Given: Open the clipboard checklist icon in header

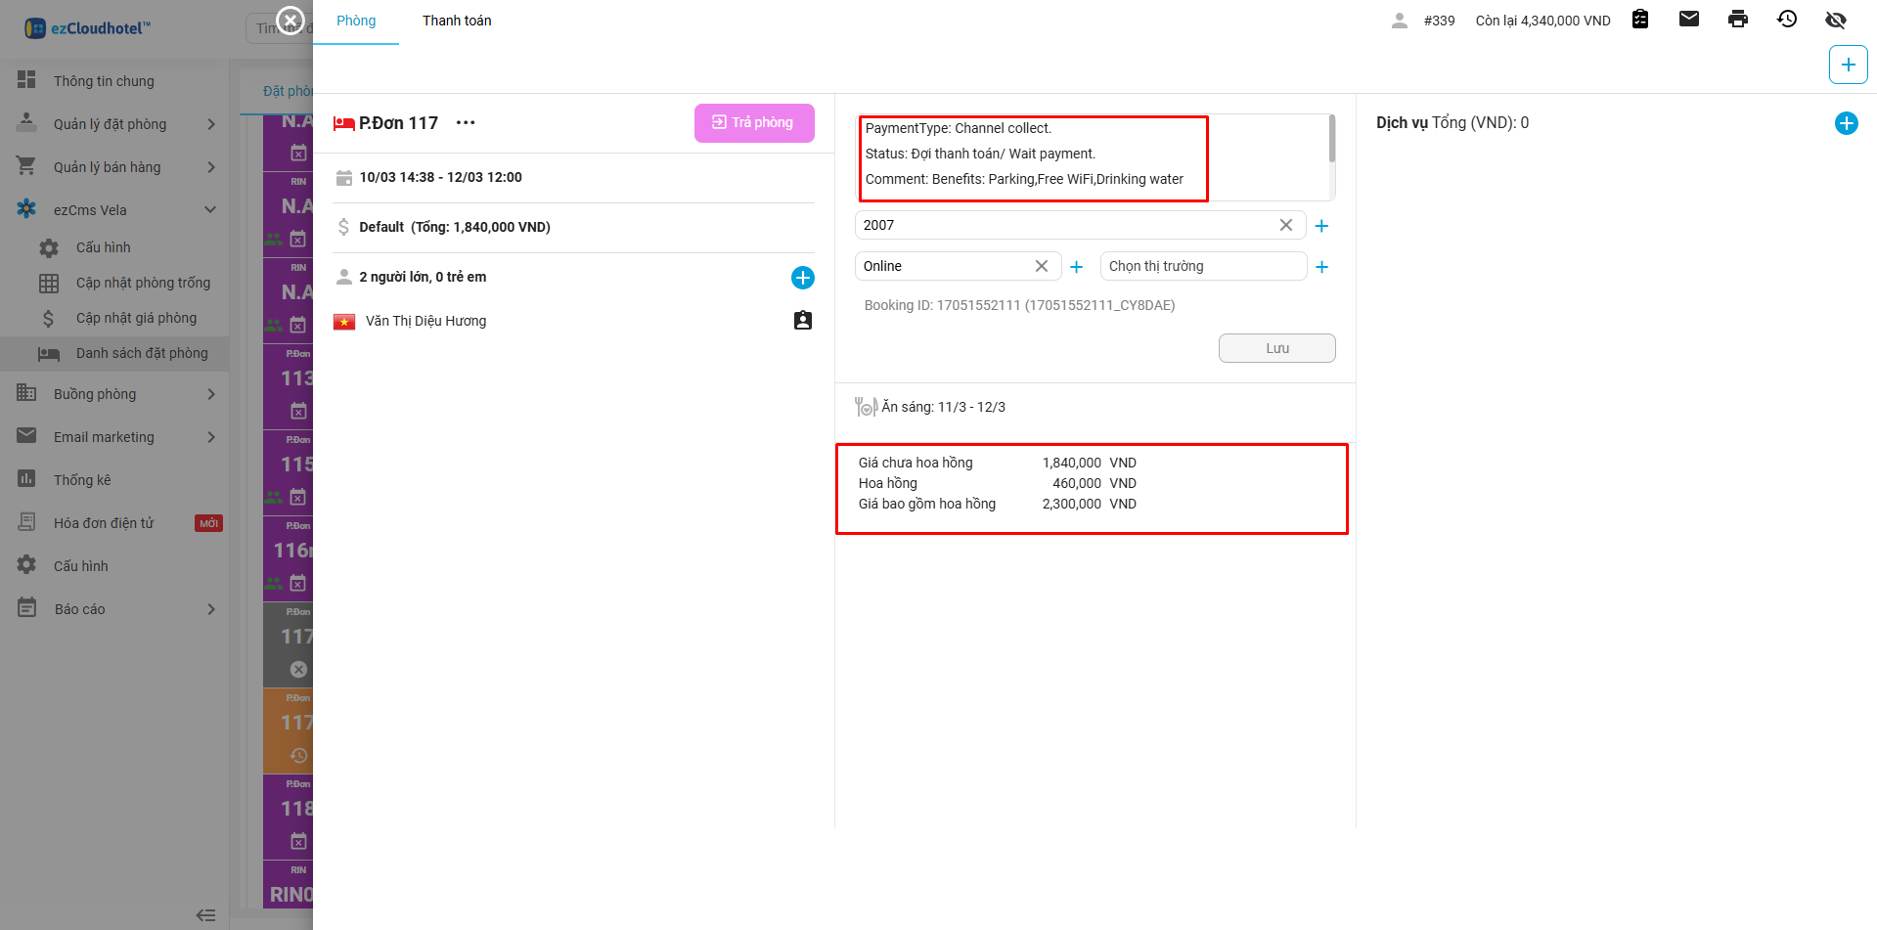Looking at the screenshot, I should [1640, 20].
